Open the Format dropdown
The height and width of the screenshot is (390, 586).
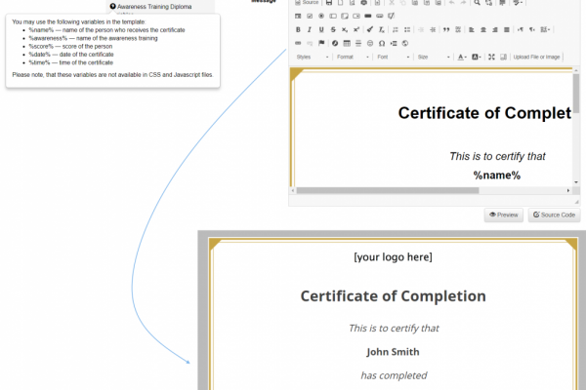(352, 58)
